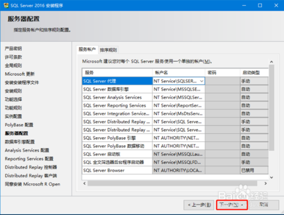Click account name NT Service\ReportSer... cell
The image size is (284, 215).
pyautogui.click(x=179, y=106)
